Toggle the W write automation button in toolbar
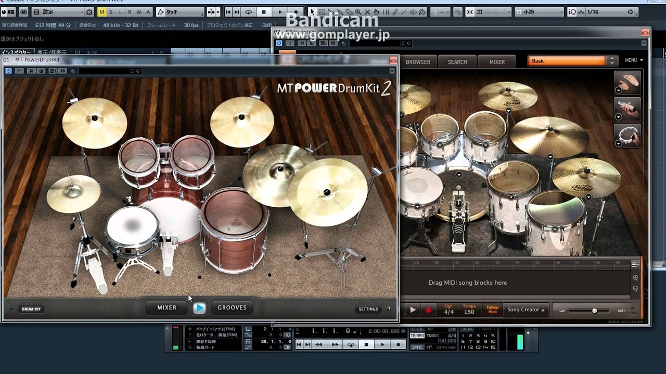The image size is (666, 374). tap(139, 11)
